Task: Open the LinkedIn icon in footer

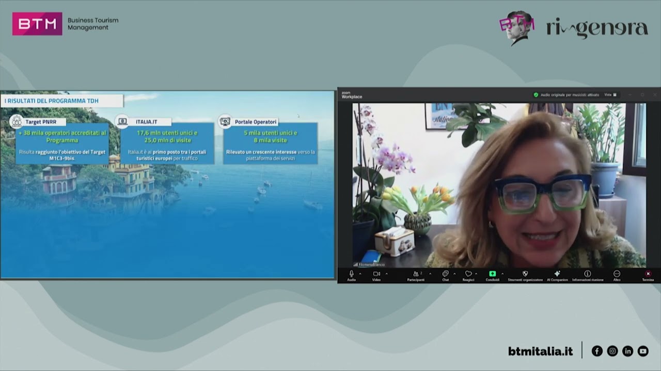Action: point(627,351)
